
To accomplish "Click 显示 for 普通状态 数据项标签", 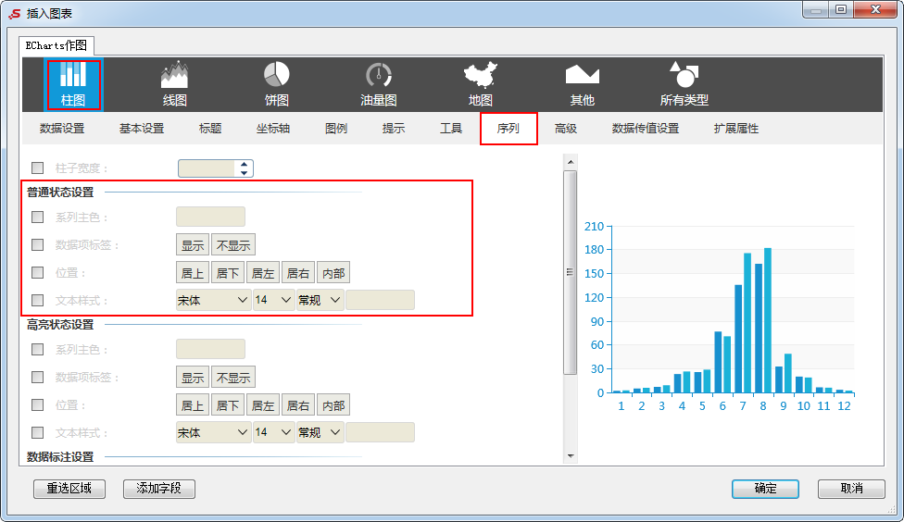I will tap(193, 245).
